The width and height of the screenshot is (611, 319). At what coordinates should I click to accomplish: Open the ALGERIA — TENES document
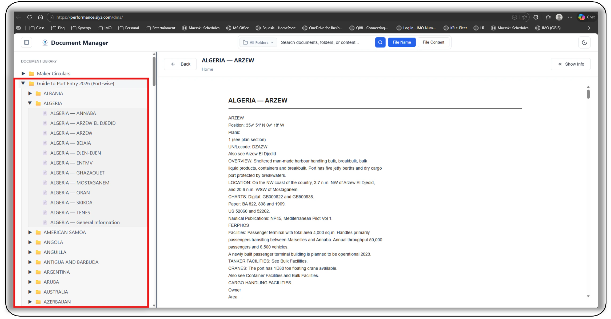click(70, 213)
